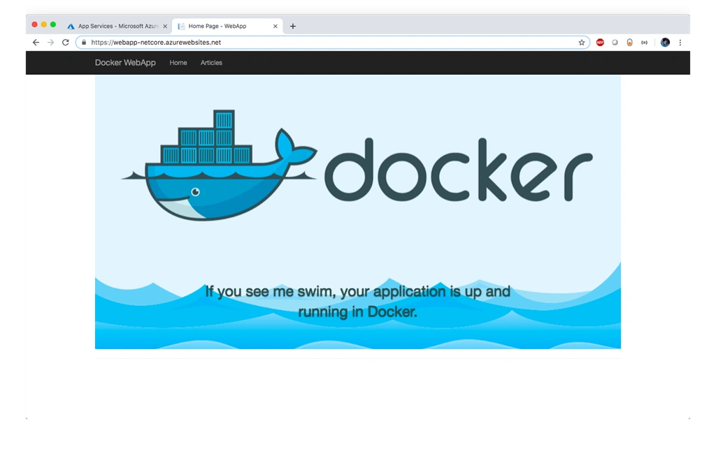Viewport: 716px width, 456px height.
Task: Click the gray circle extension icon
Action: tap(615, 43)
